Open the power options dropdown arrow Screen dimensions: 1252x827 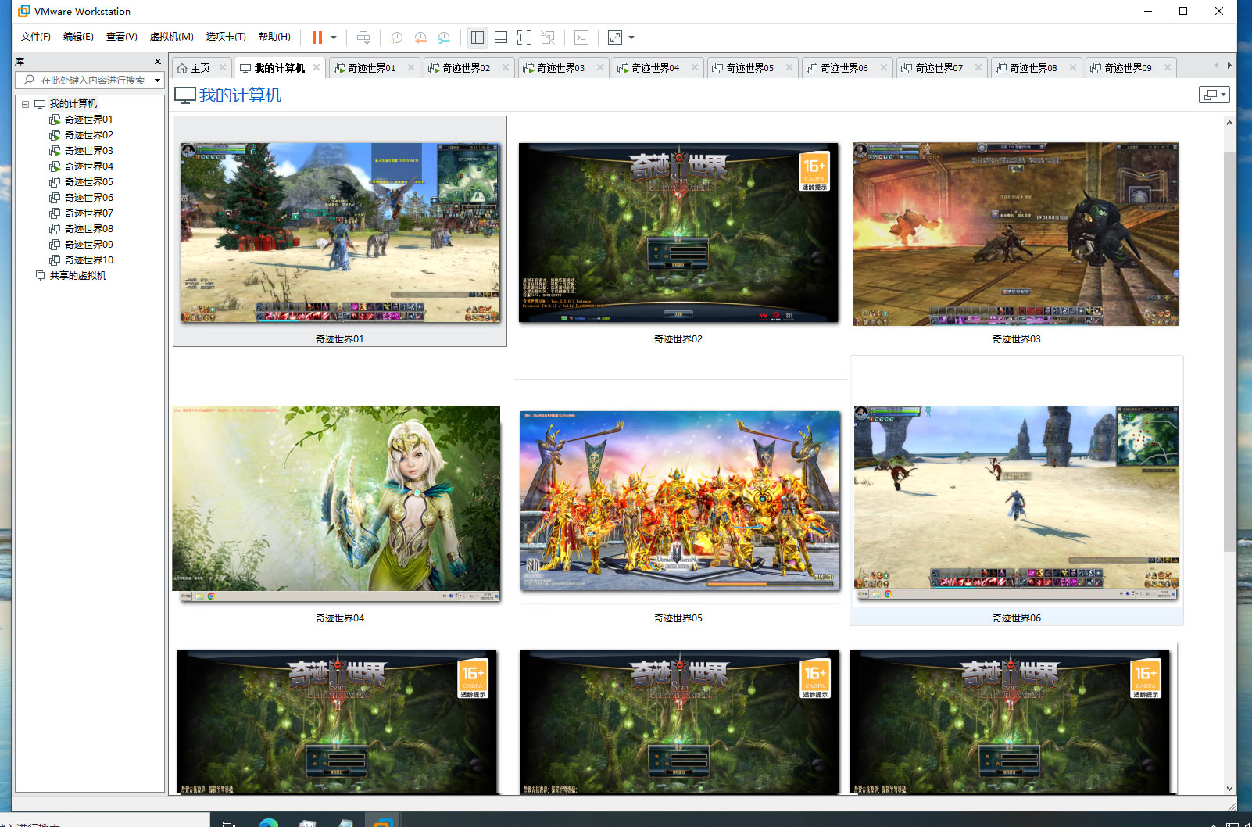pyautogui.click(x=334, y=38)
